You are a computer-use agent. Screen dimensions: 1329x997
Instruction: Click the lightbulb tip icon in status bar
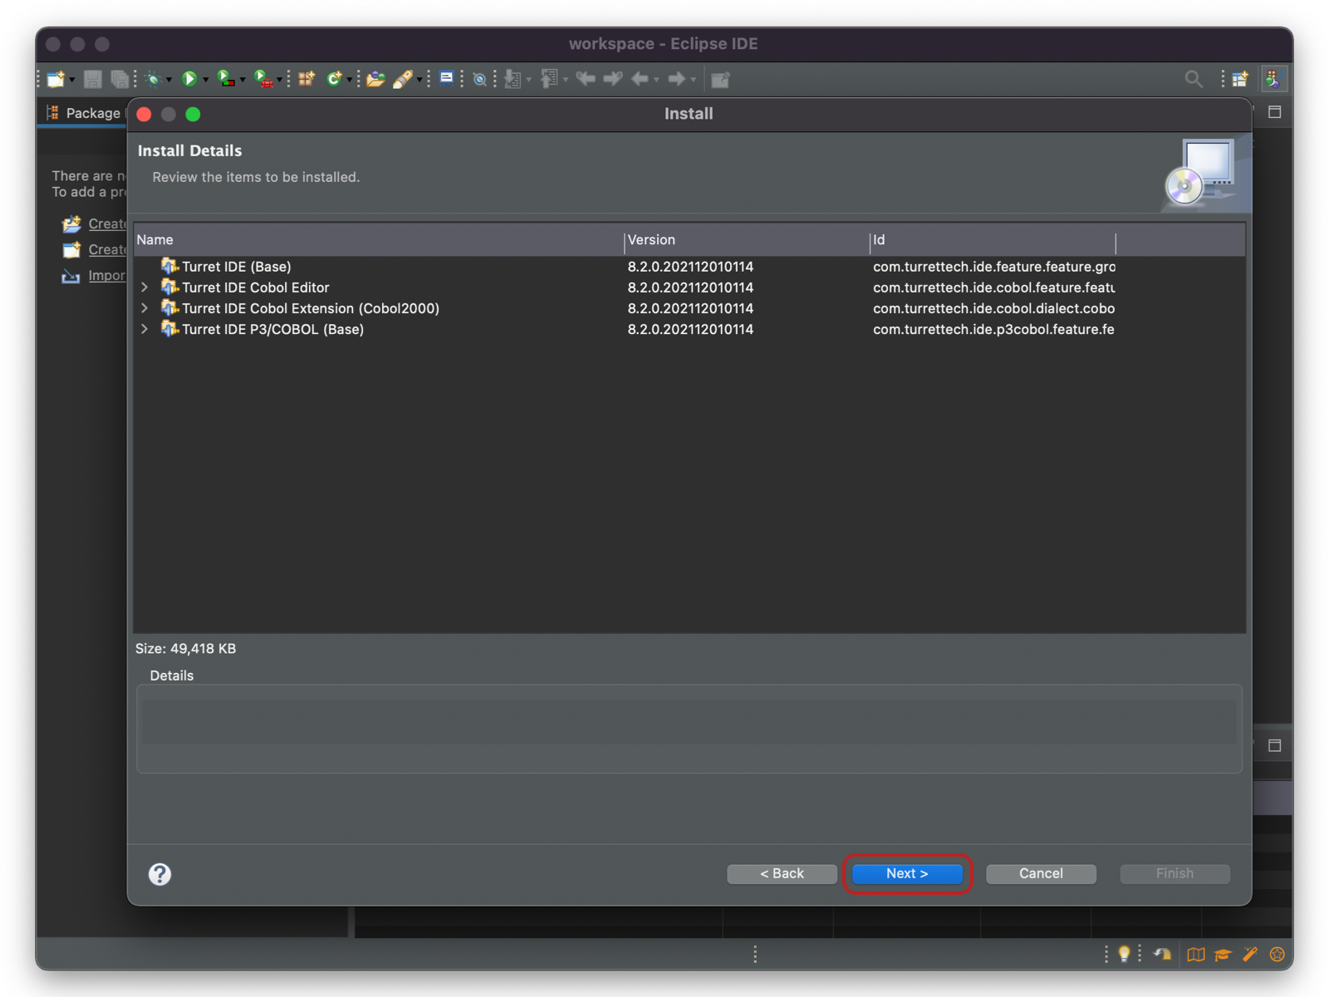tap(1124, 954)
